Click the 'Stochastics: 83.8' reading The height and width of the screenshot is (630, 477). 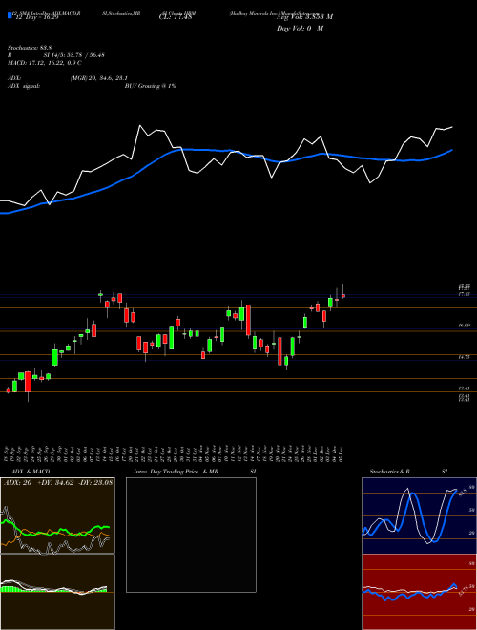click(31, 48)
